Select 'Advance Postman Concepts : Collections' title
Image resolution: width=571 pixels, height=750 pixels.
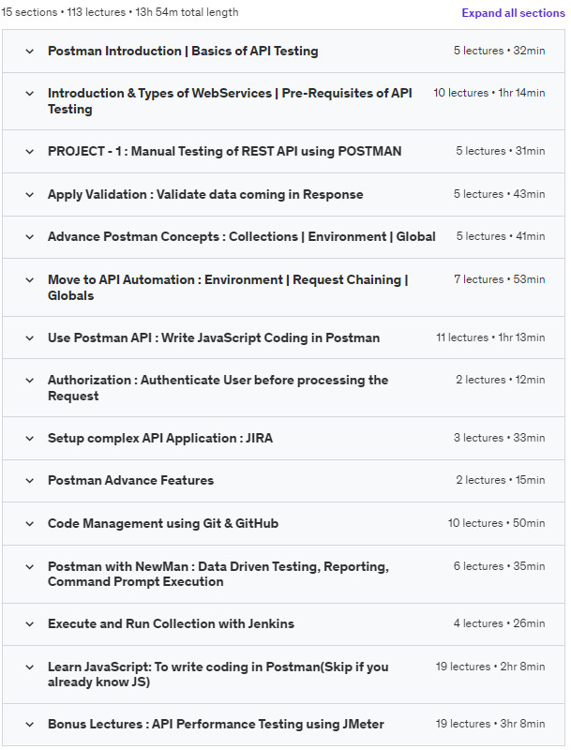tap(242, 236)
